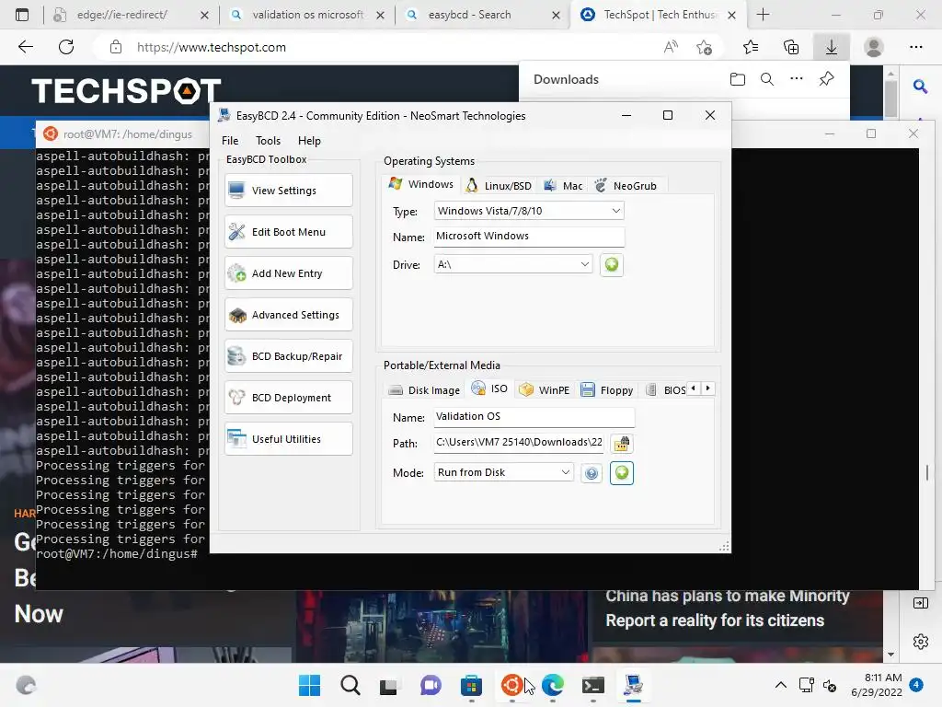Switch to validation os microsoft tab
942x707 pixels.
(307, 15)
